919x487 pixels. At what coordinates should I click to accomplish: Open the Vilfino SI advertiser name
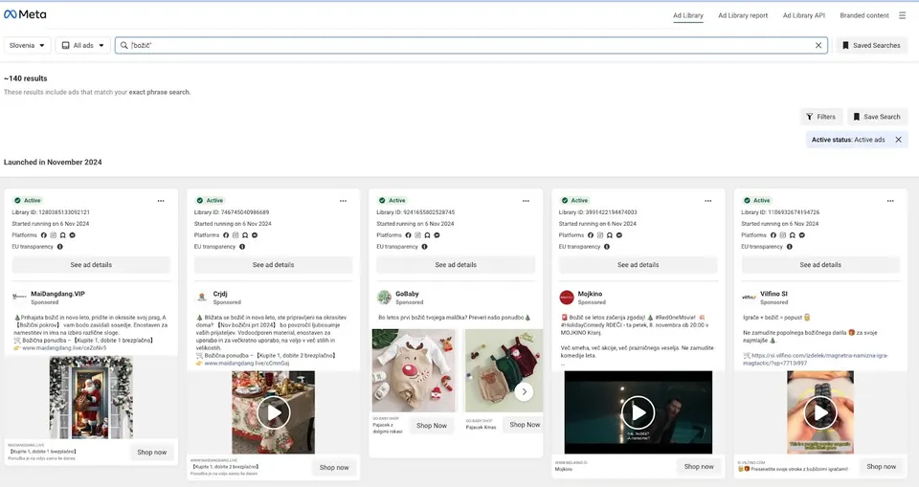click(773, 294)
